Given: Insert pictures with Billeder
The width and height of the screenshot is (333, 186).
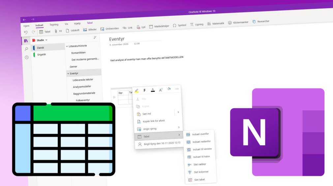Looking at the screenshot, I should [x=90, y=30].
